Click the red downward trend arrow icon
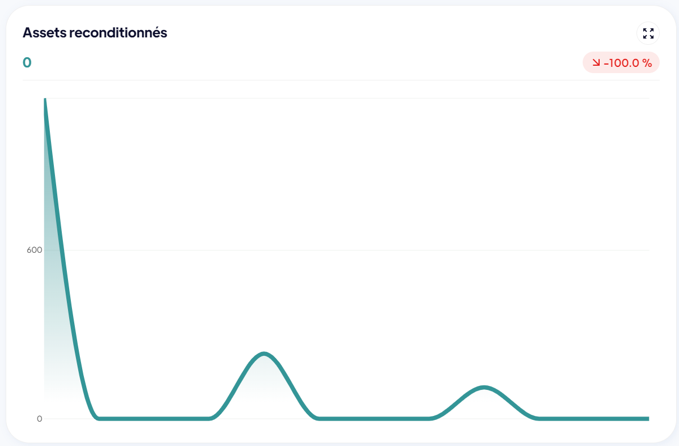 (x=596, y=63)
